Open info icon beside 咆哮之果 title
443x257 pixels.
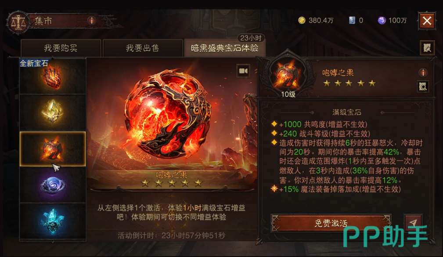pyautogui.click(x=423, y=72)
